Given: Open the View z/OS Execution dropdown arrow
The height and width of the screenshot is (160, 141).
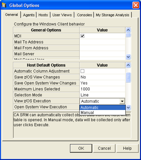Looking at the screenshot, I should (x=122, y=101).
